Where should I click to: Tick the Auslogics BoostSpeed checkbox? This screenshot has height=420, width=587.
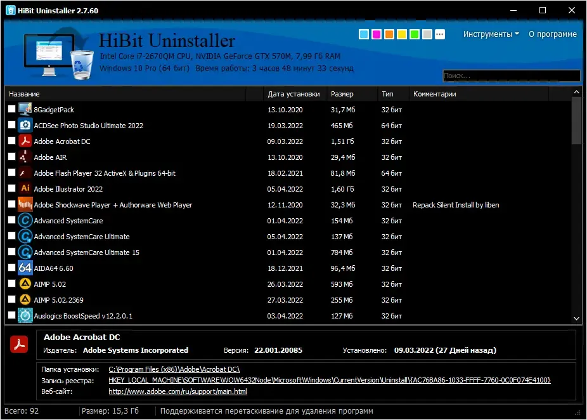coord(11,315)
